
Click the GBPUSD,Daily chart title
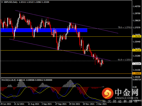[11, 2]
